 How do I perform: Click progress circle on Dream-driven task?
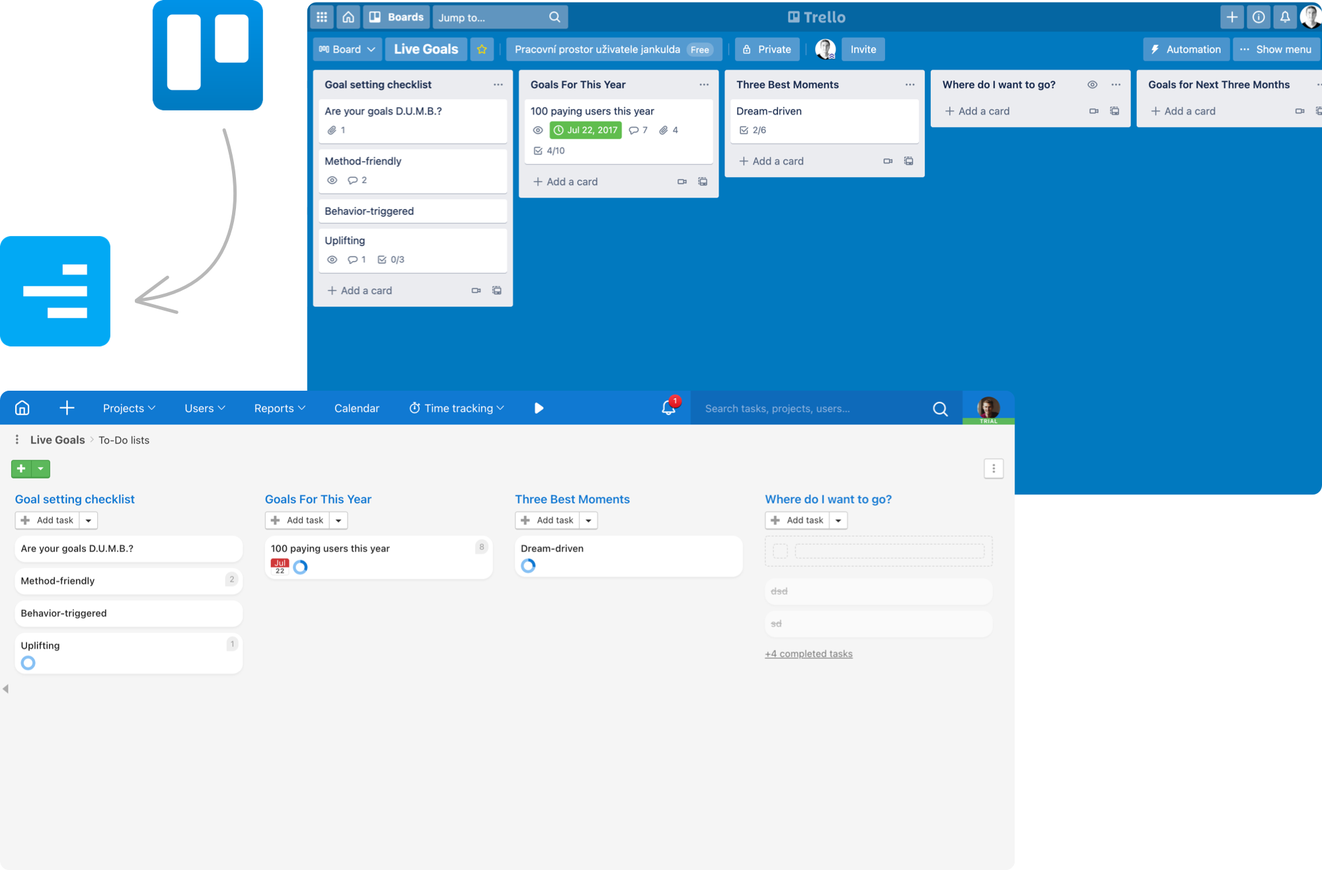click(528, 566)
